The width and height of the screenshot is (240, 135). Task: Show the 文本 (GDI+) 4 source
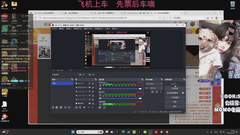[x=90, y=99]
